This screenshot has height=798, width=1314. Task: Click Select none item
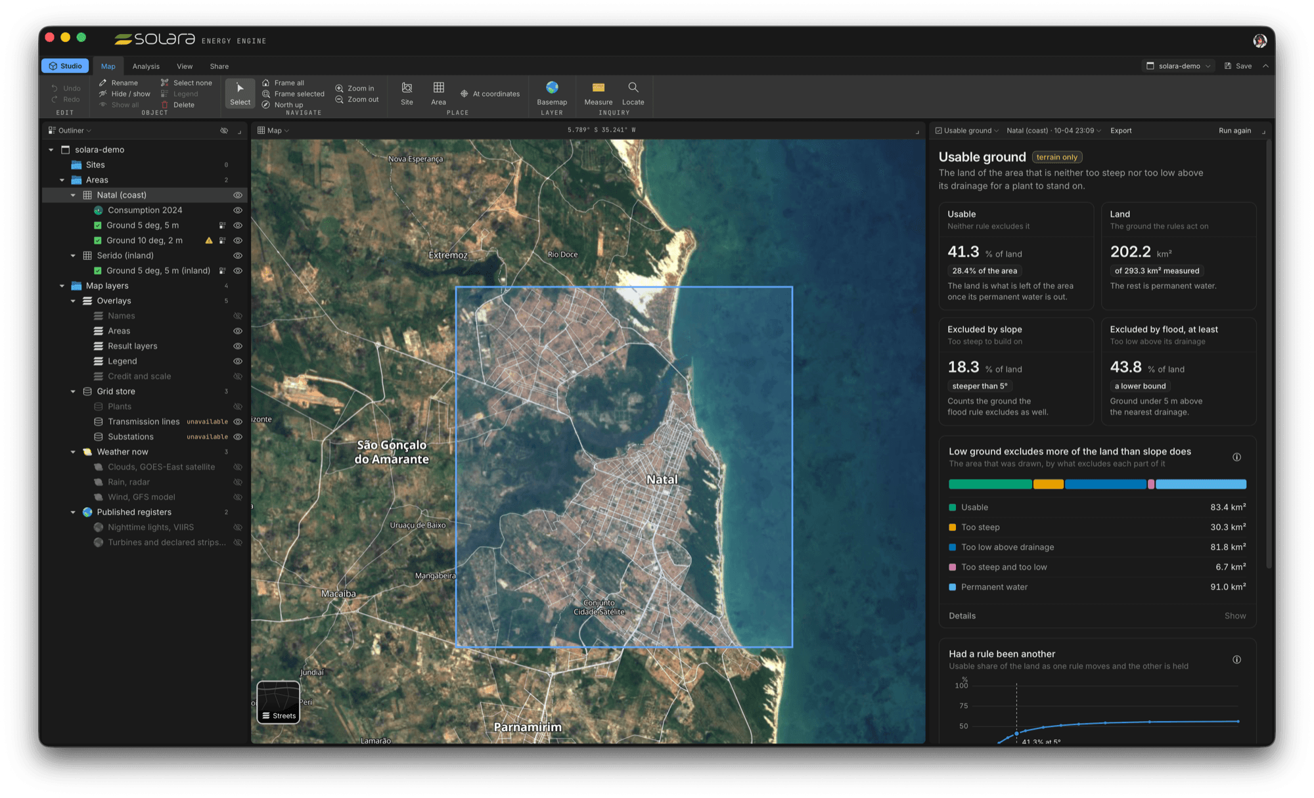[x=187, y=83]
